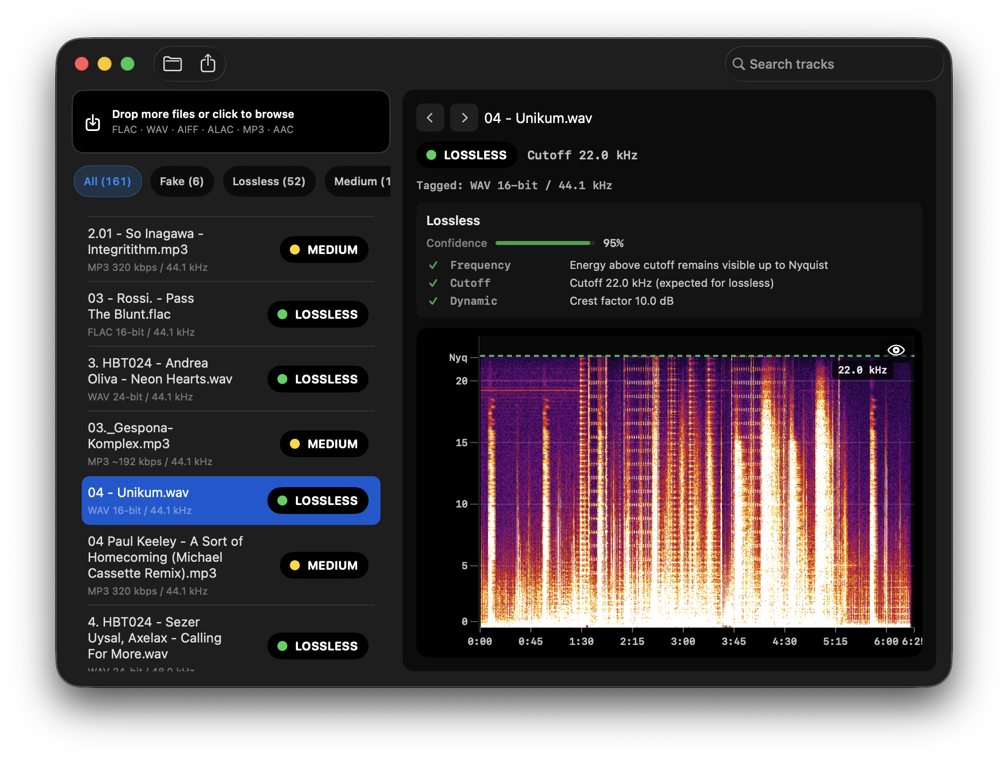Click MEDIUM badge on Integritithm.mp3 row

[324, 250]
